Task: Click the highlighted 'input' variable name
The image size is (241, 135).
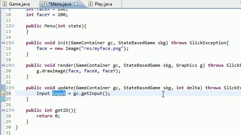Action: 59,93
